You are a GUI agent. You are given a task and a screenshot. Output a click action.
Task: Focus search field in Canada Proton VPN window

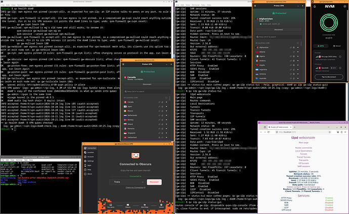click(147, 91)
